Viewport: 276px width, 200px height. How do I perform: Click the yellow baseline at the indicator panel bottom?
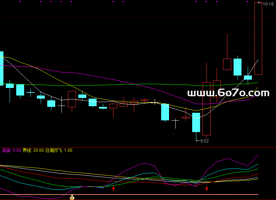(138, 195)
